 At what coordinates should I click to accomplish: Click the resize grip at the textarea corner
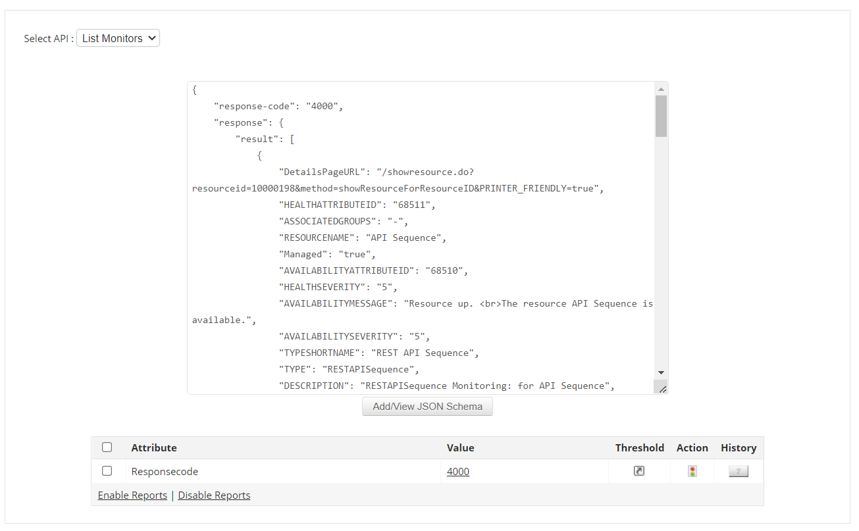tap(664, 389)
